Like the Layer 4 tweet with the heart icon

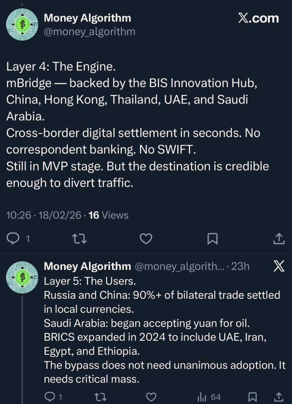click(x=146, y=238)
